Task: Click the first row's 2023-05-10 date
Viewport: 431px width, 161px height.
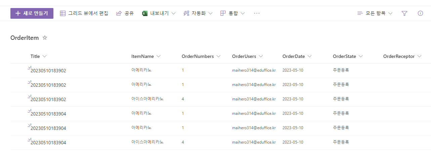Action: (x=293, y=70)
